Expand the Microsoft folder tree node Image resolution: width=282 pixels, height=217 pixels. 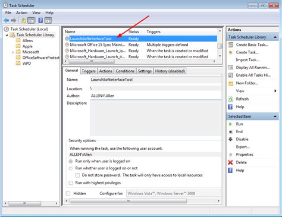tap(12, 52)
